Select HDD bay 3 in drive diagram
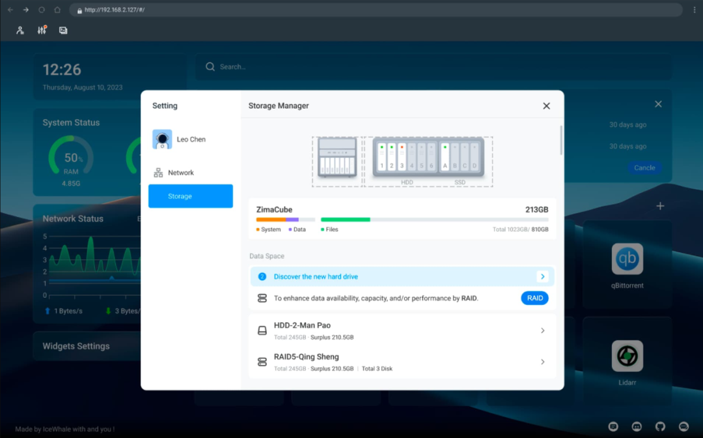 [x=402, y=157]
